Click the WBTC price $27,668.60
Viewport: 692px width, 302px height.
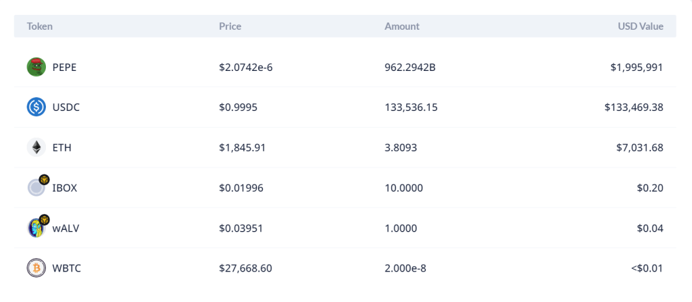coord(245,268)
